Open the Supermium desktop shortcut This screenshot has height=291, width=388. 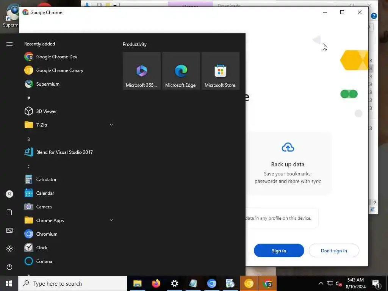[x=10, y=15]
